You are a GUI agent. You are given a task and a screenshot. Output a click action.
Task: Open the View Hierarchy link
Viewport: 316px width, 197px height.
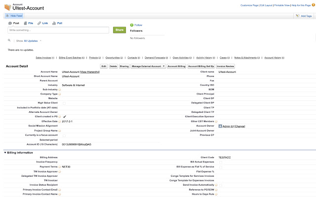(90, 72)
